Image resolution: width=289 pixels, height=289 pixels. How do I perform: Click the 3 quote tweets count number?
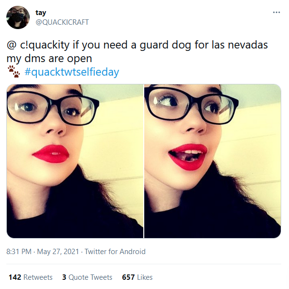[x=64, y=277]
